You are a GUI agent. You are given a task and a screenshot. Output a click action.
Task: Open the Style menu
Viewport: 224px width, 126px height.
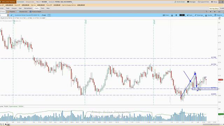190,15
